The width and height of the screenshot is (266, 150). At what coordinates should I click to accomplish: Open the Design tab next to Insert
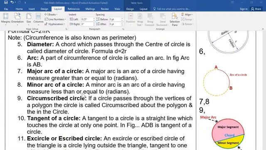click(x=44, y=9)
